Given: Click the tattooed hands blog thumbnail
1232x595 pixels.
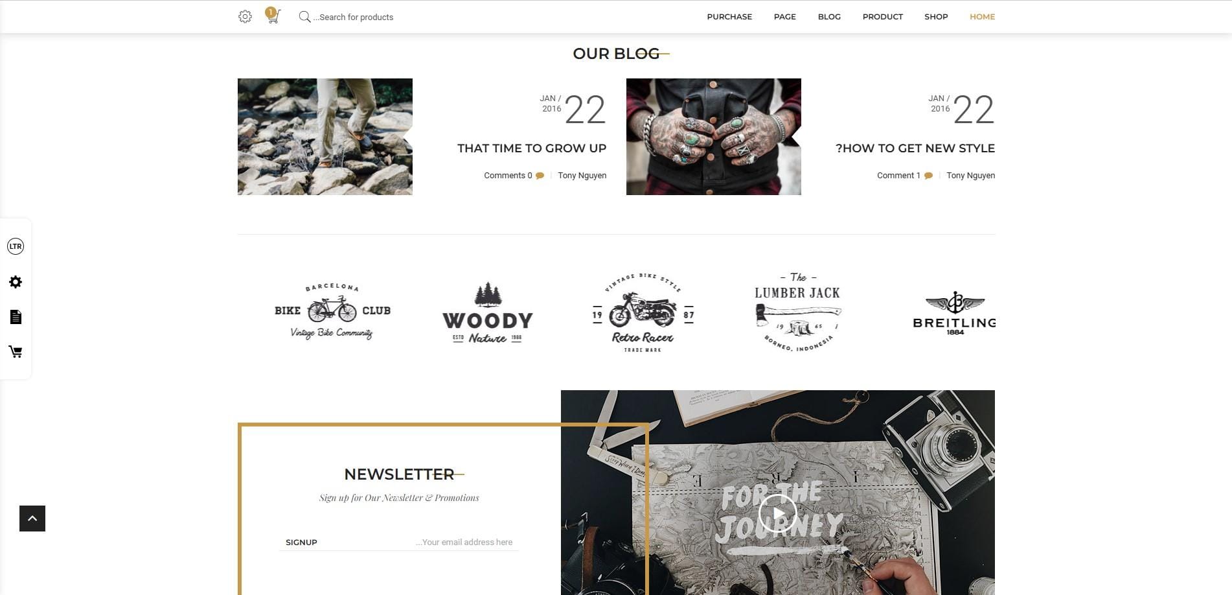Looking at the screenshot, I should coord(713,137).
